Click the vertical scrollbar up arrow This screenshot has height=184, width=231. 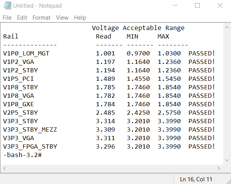[x=227, y=27]
